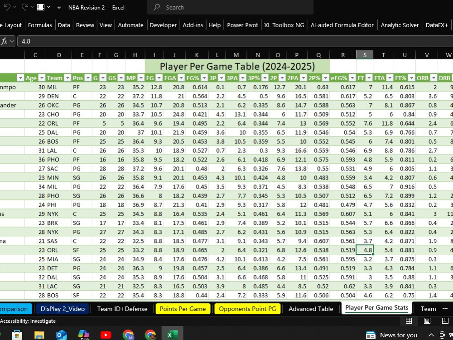Open the Insert Function (fx) icon
The width and height of the screenshot is (453, 340).
click(x=5, y=41)
